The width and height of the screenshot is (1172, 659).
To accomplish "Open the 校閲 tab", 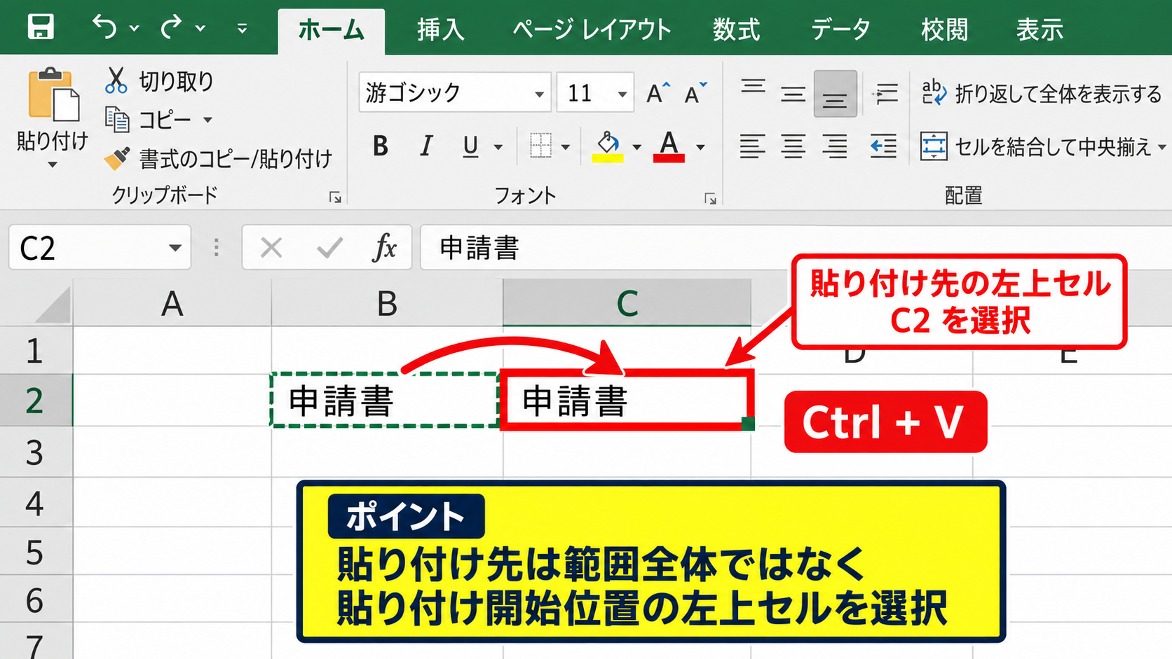I will 944,29.
